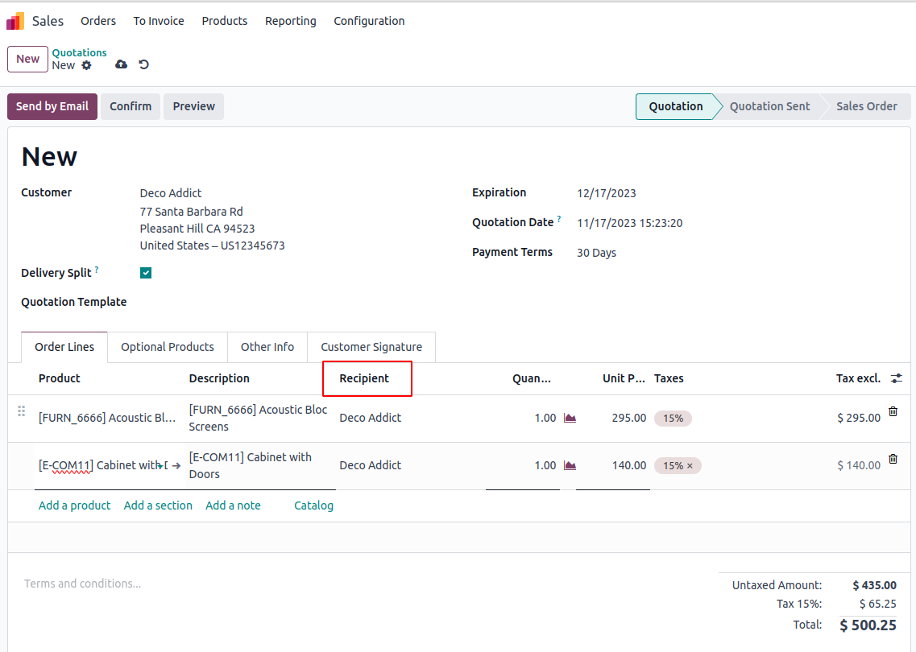Screen dimensions: 916x652
Task: Save record manually with cloud upload icon
Action: click(121, 64)
